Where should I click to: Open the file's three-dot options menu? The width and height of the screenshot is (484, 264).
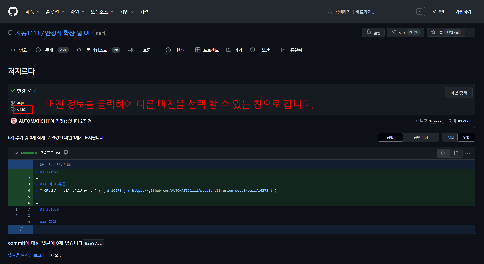tap(468, 153)
